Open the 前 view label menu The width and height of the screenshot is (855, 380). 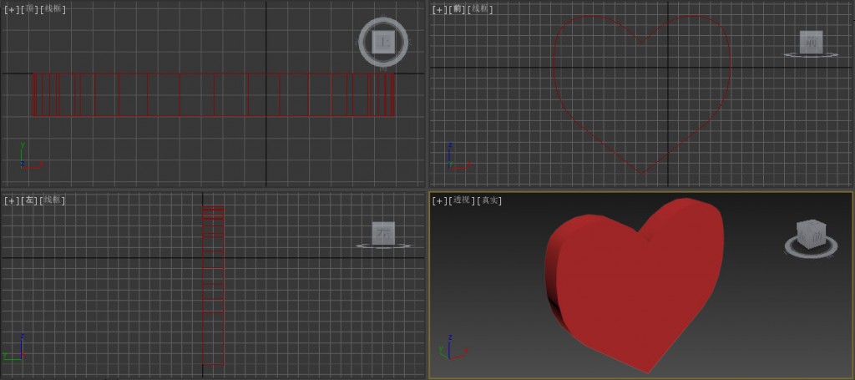click(x=457, y=9)
